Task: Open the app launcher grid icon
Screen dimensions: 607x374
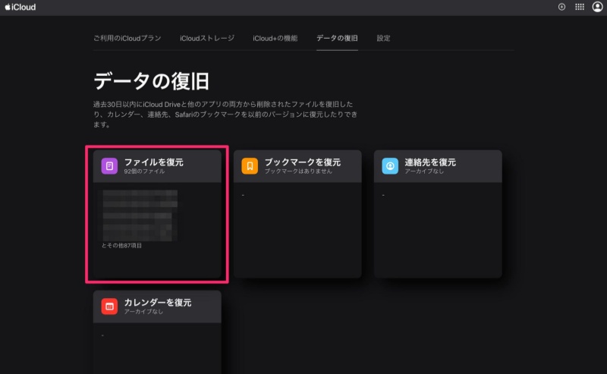Action: click(x=580, y=7)
